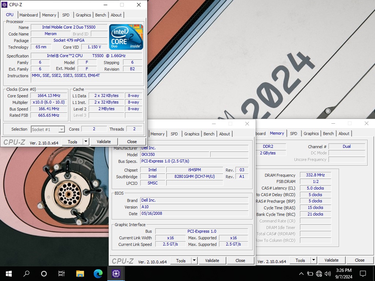The width and height of the screenshot is (375, 281).
Task: Switch to the SPD tab in CPU window
Action: 66,15
